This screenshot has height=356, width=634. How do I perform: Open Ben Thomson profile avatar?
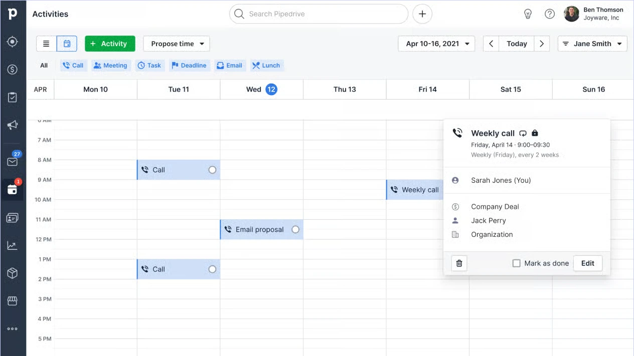[571, 14]
